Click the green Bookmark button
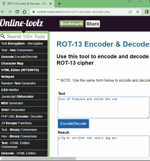 pos(72,24)
